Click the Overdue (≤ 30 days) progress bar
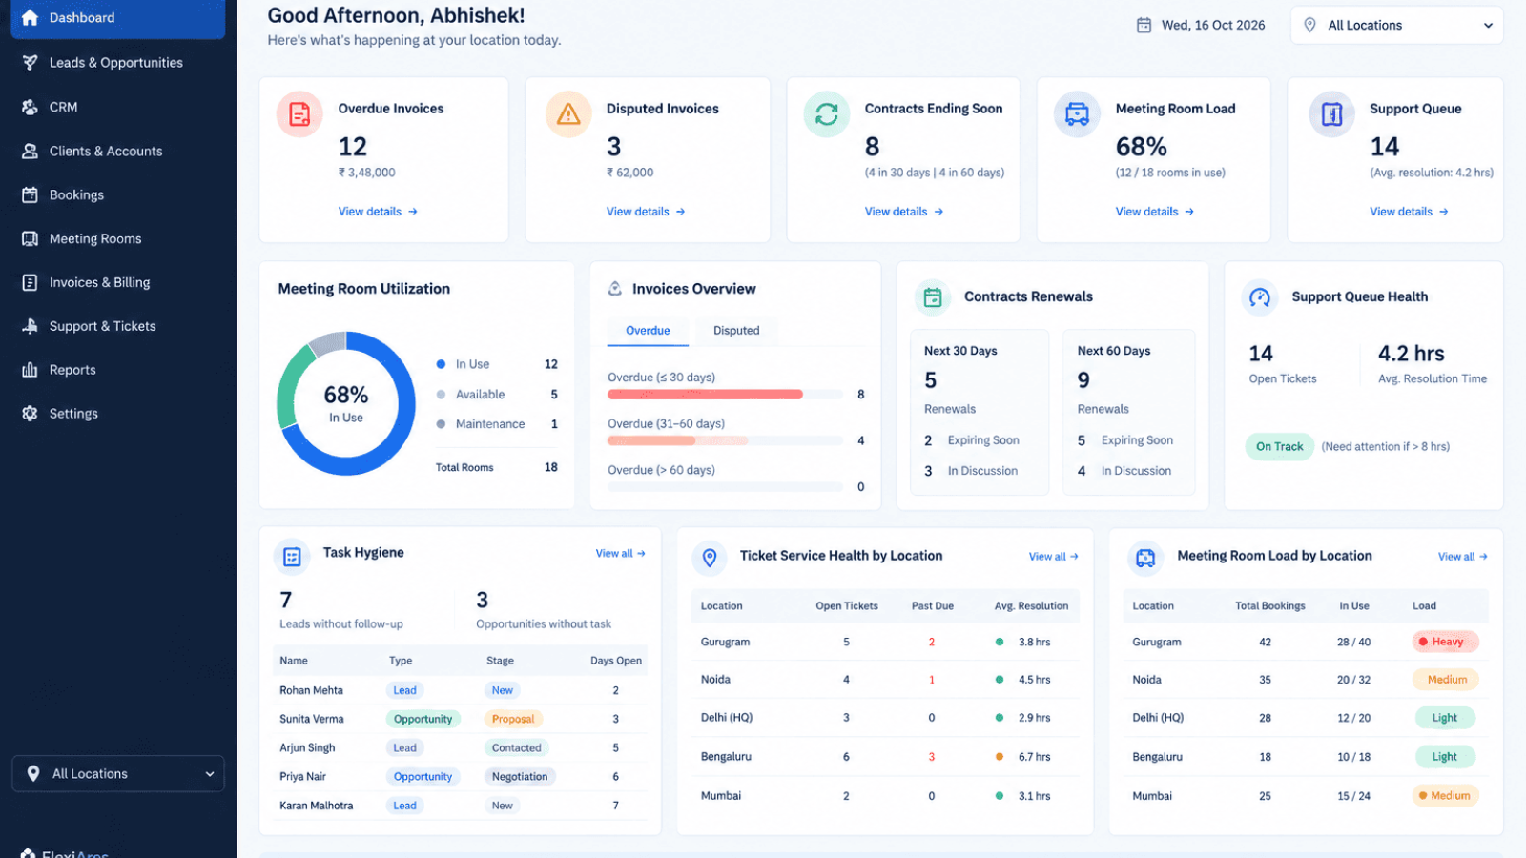 (x=725, y=395)
